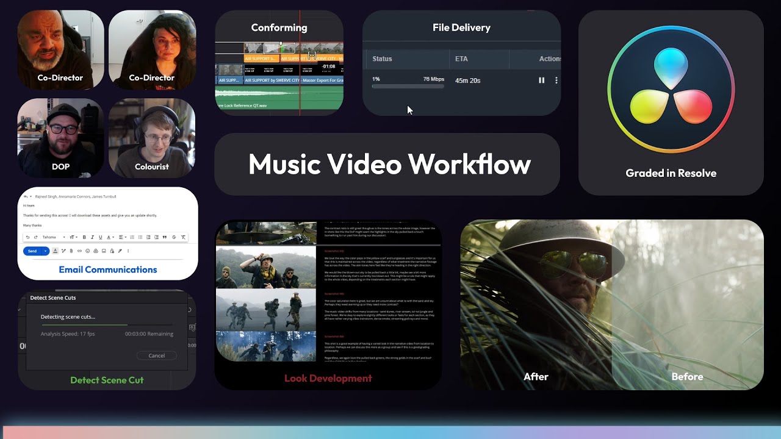Image resolution: width=781 pixels, height=439 pixels.
Task: Select the Co-Director video tile with dark-haired woman
Action: coord(152,49)
